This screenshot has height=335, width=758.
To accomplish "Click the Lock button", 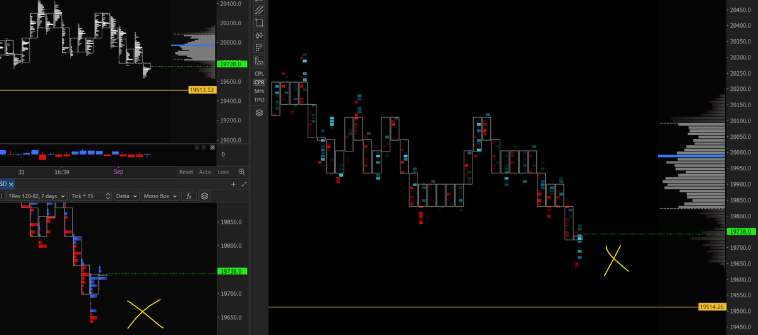I will [223, 172].
